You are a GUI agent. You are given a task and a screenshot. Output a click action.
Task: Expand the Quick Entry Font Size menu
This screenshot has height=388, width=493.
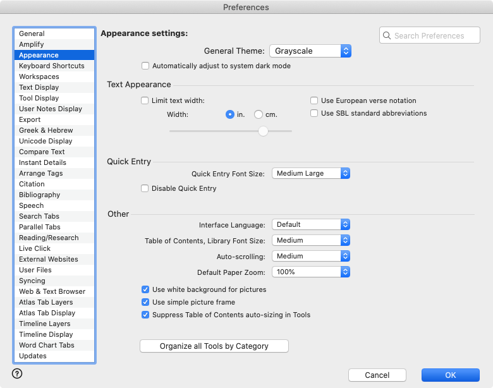pyautogui.click(x=310, y=173)
